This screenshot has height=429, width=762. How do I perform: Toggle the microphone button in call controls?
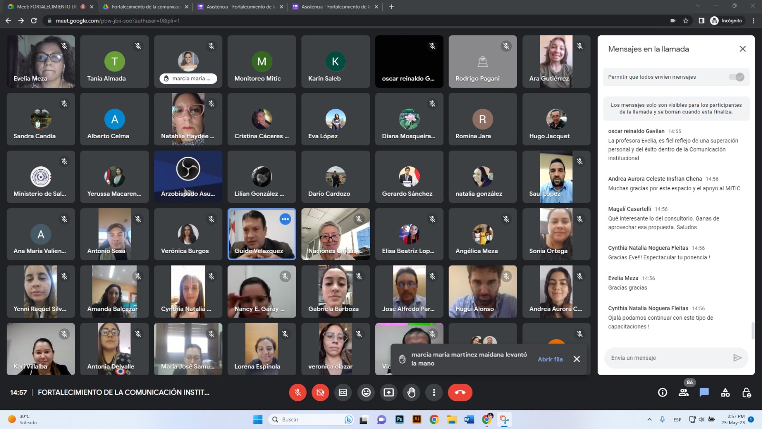click(x=298, y=392)
